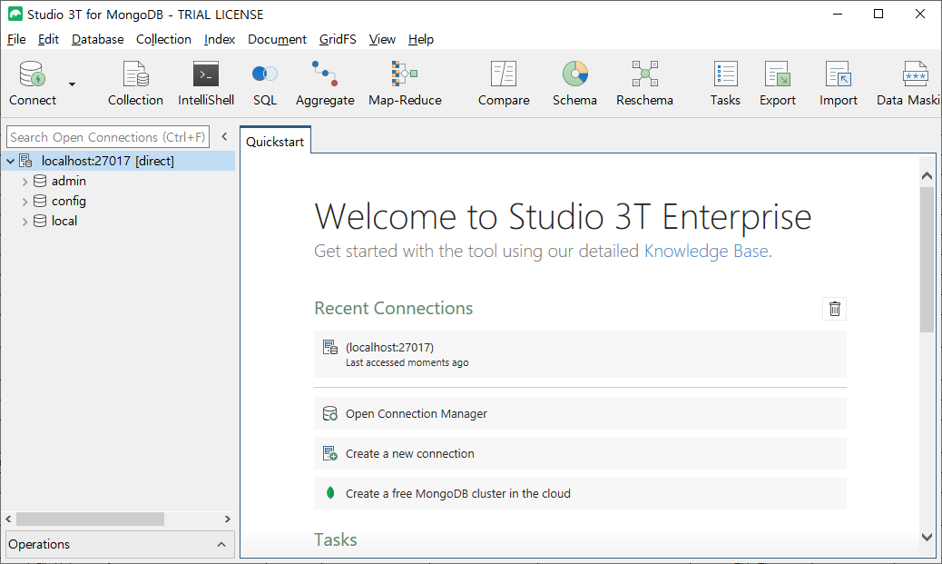Select the admin database
Image resolution: width=942 pixels, height=564 pixels.
(x=68, y=181)
